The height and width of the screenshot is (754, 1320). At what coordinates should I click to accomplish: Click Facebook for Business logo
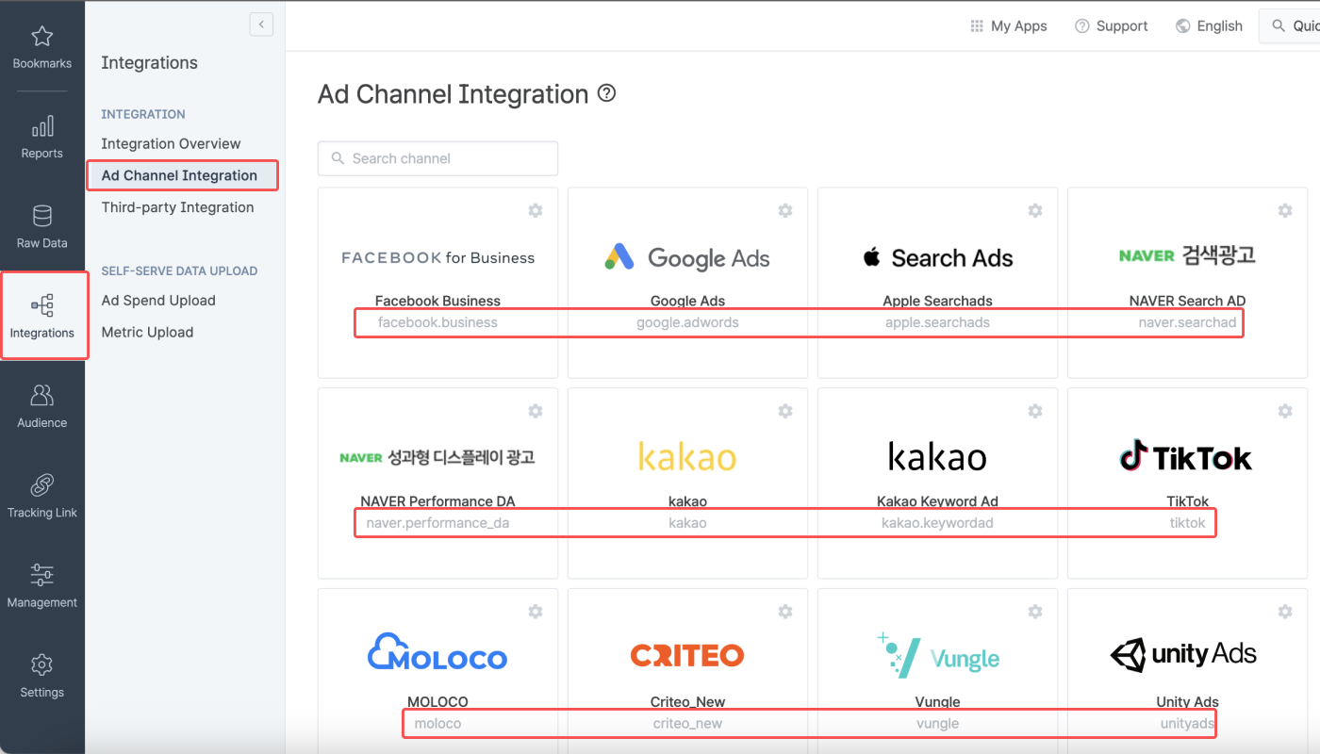coord(437,257)
